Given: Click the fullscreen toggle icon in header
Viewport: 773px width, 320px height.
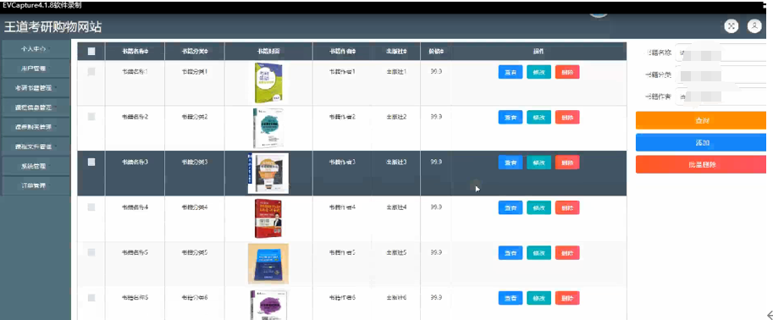Looking at the screenshot, I should click(x=732, y=26).
